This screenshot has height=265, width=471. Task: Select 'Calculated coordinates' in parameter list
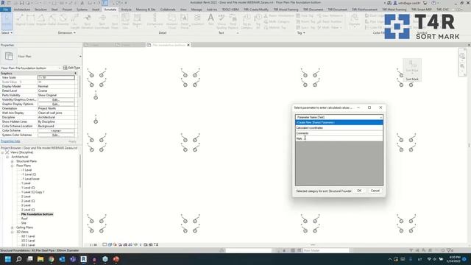pyautogui.click(x=339, y=127)
